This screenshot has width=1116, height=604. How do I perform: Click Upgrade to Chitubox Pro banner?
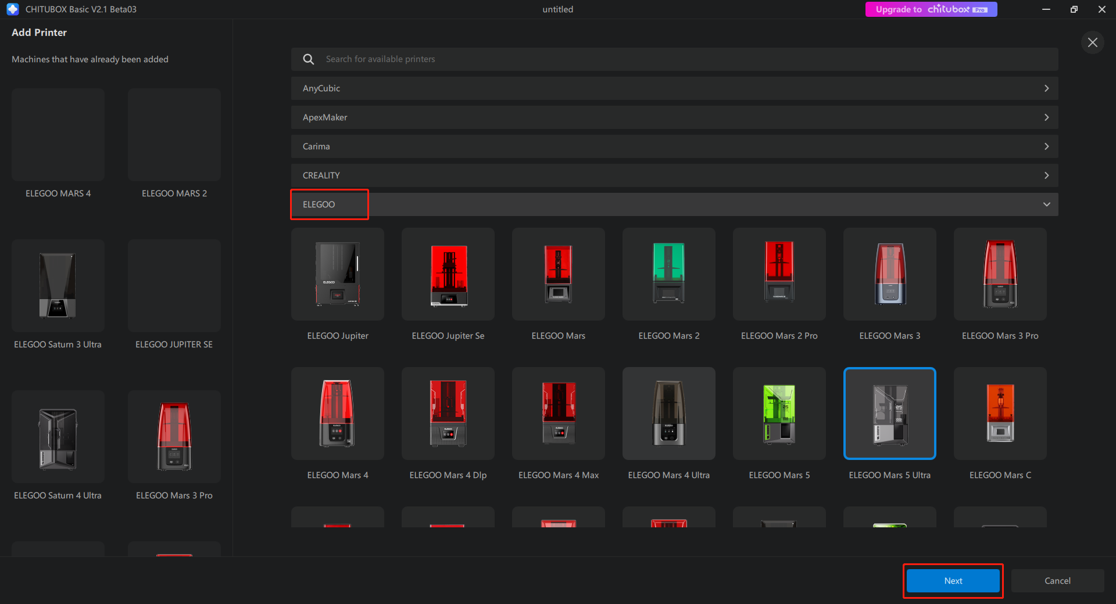click(931, 9)
